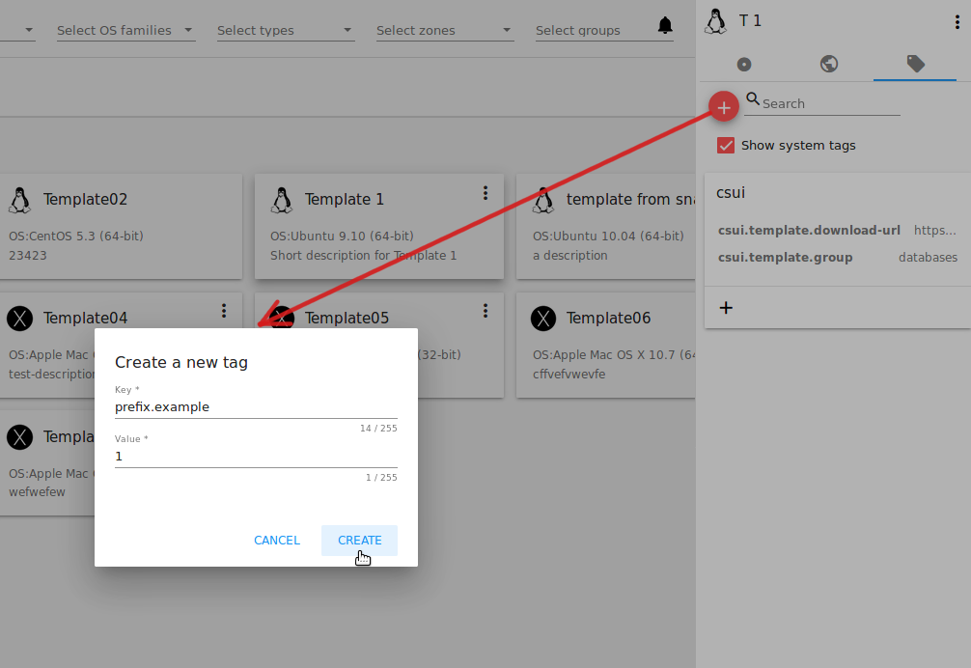Open the Template04 card kebab menu
Image resolution: width=971 pixels, height=668 pixels.
pos(224,311)
